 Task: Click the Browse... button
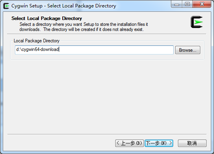coord(188,50)
